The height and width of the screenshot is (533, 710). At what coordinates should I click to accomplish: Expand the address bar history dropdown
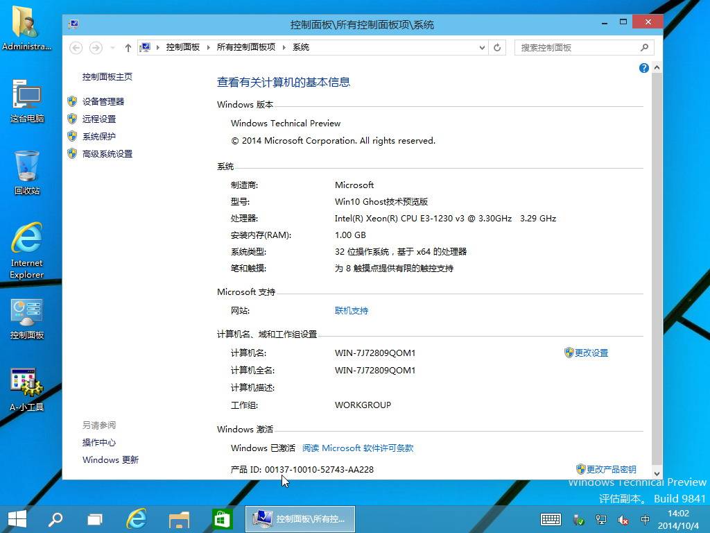click(x=482, y=48)
